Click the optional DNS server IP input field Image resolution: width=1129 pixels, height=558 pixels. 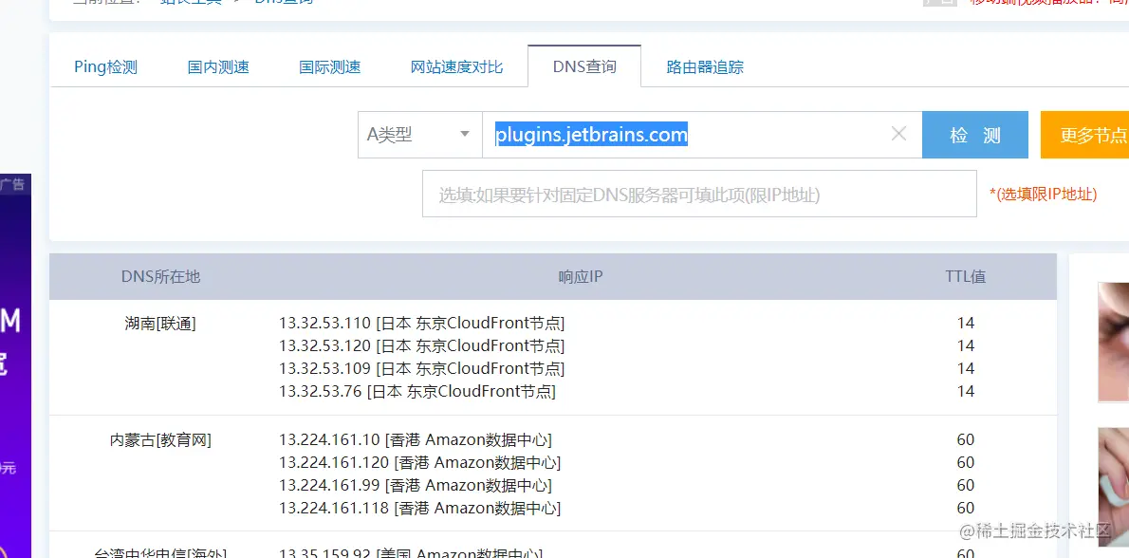click(x=699, y=194)
